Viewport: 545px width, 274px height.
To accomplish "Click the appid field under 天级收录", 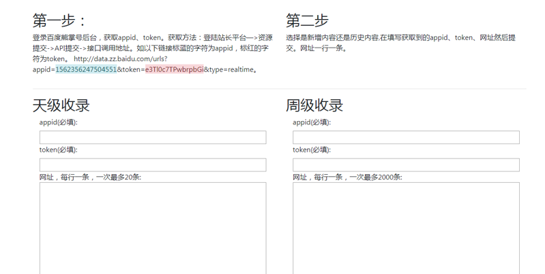I will (153, 137).
